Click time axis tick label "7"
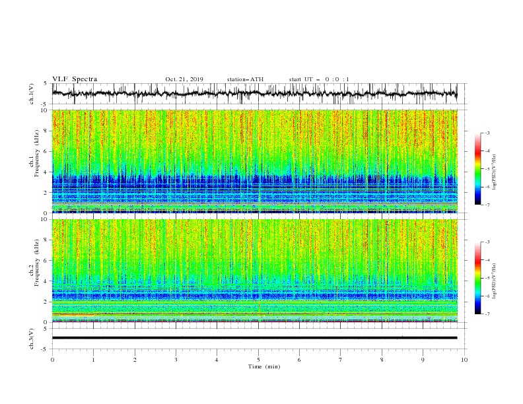The width and height of the screenshot is (523, 404). [x=341, y=360]
